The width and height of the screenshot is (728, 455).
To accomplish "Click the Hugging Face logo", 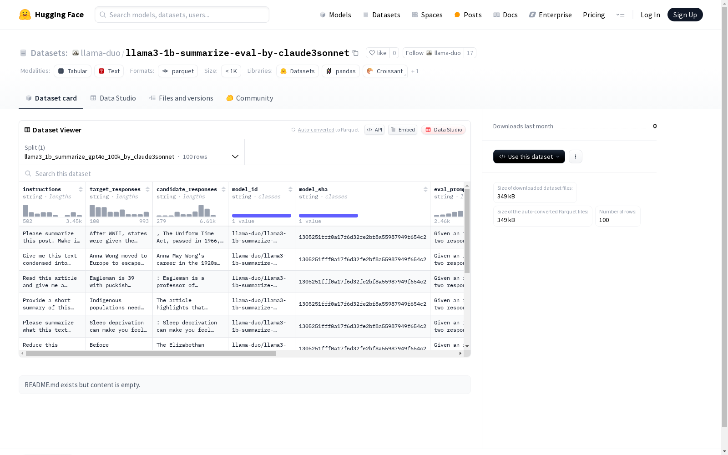I will (x=51, y=15).
